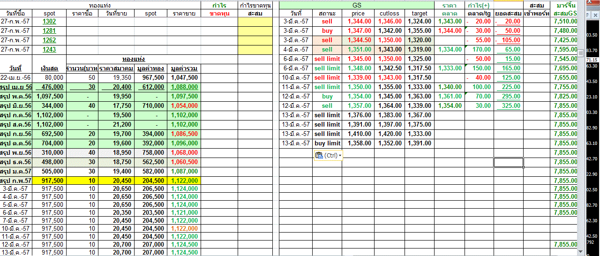Select target cell 1,363.00
The width and height of the screenshot is (600, 256).
pyautogui.click(x=420, y=97)
